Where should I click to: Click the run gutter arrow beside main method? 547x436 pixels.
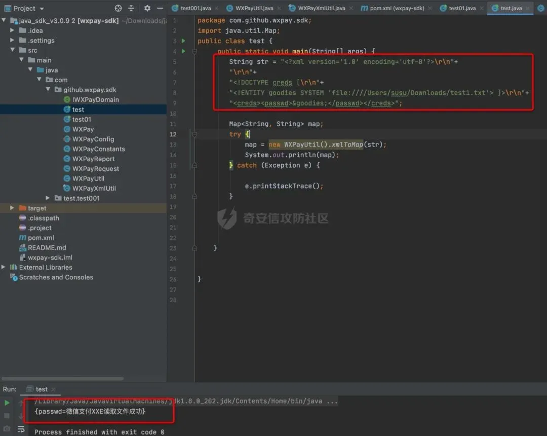pos(183,51)
